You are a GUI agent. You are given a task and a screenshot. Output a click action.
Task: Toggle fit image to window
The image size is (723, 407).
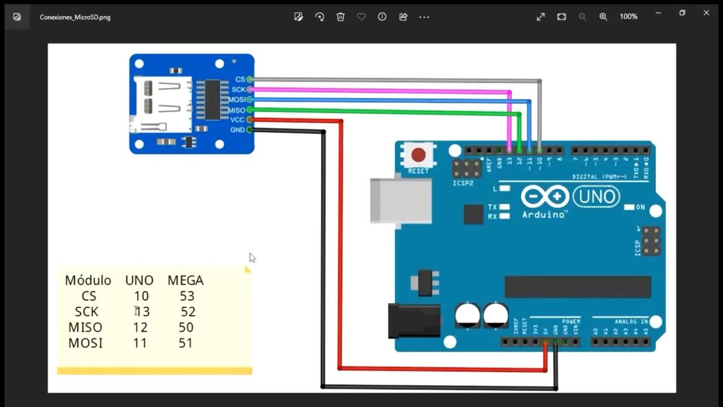(x=561, y=17)
